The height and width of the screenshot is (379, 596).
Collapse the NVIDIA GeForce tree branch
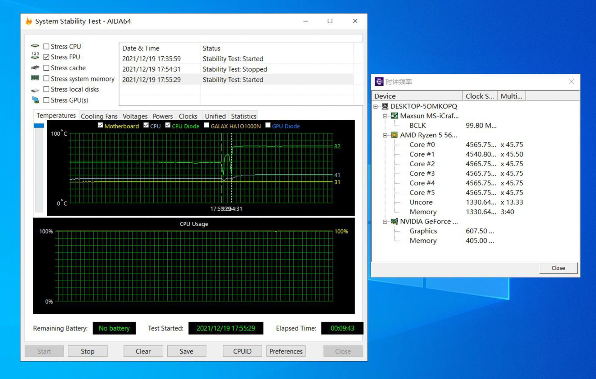click(x=385, y=221)
